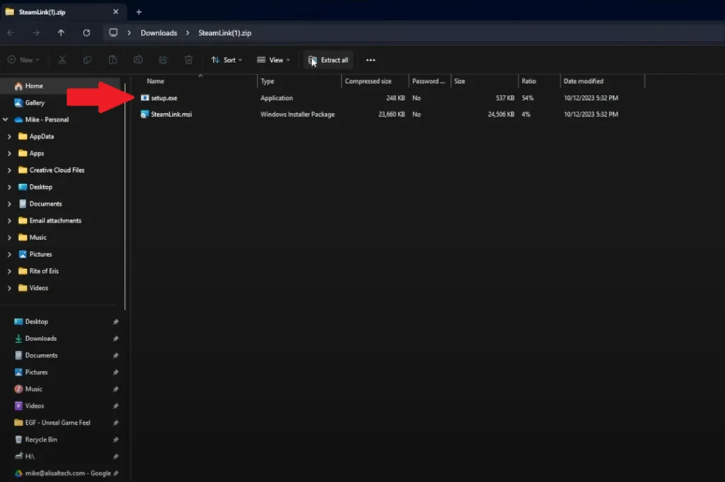This screenshot has width=725, height=482.
Task: Refresh the current folder view
Action: (86, 33)
